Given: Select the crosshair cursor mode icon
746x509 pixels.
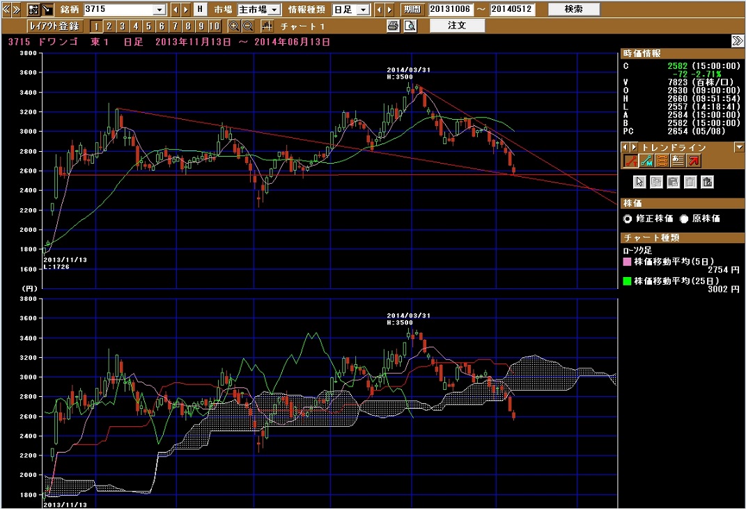Looking at the screenshot, I should (x=33, y=9).
